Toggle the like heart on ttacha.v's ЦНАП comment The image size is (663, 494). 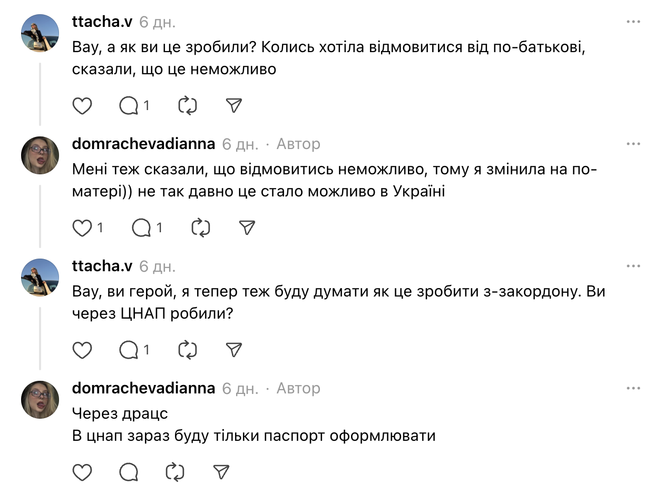[x=81, y=349]
